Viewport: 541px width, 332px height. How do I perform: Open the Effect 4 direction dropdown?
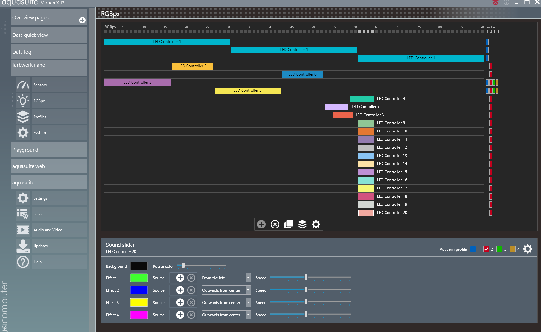click(248, 315)
